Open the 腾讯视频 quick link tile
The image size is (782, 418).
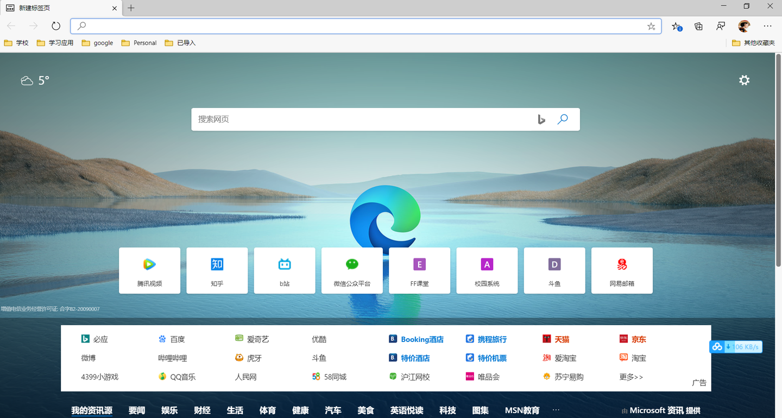pyautogui.click(x=149, y=270)
